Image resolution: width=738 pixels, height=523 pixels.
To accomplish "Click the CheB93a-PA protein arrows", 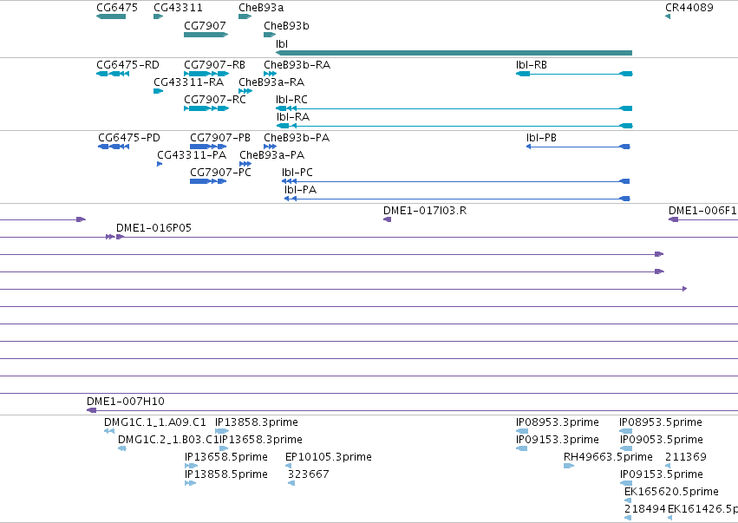I will coord(245,164).
